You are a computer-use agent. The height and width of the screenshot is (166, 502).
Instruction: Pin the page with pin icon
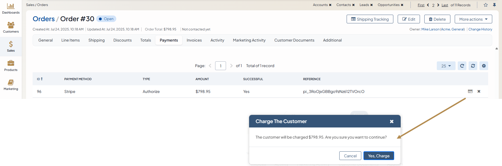coord(494,5)
